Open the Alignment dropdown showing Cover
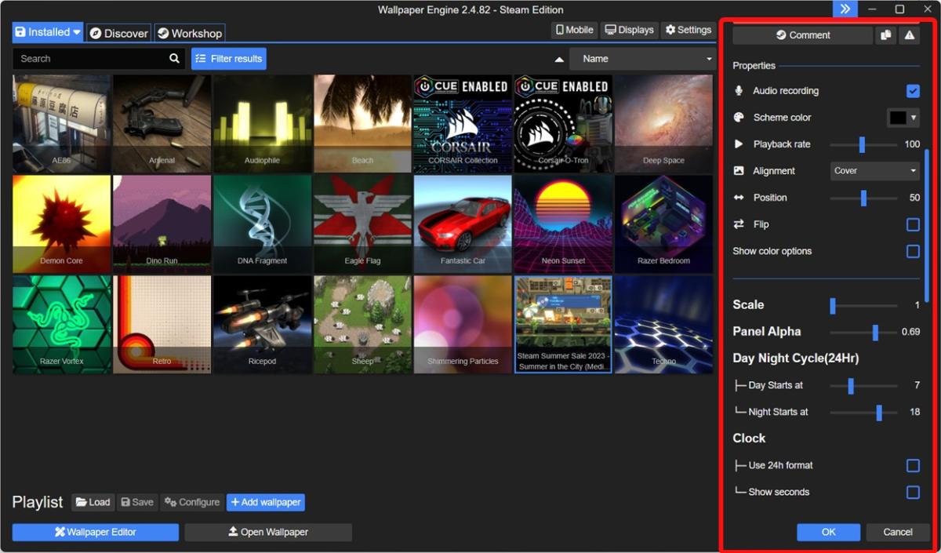Viewport: 941px width, 553px height. 874,170
